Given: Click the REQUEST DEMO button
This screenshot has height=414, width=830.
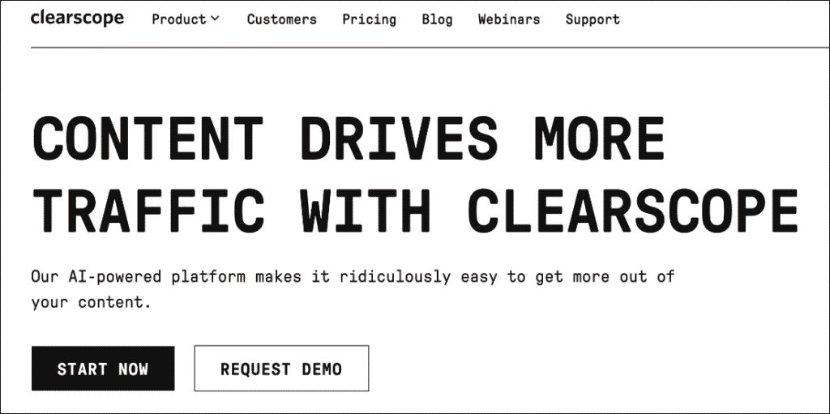Looking at the screenshot, I should 281,369.
